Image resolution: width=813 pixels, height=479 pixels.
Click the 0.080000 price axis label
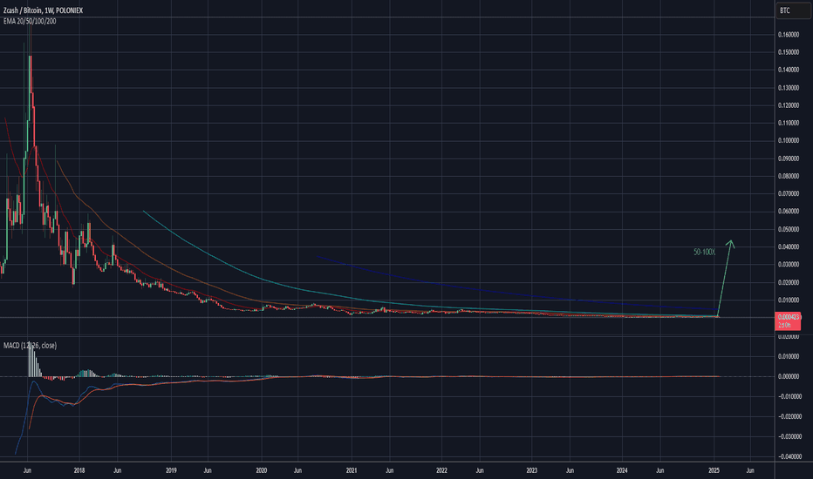point(788,176)
